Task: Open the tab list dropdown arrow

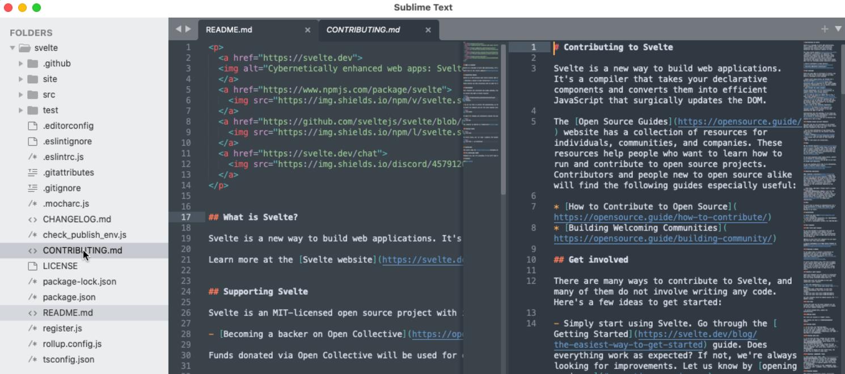Action: pyautogui.click(x=838, y=29)
